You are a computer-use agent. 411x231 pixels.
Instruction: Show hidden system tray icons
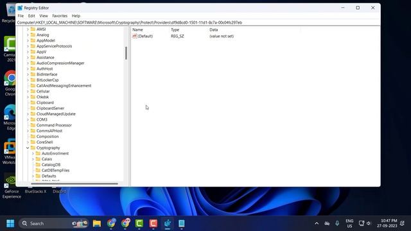317,223
